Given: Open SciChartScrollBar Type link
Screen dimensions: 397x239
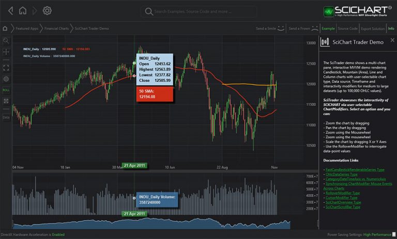Looking at the screenshot, I should pyautogui.click(x=343, y=207).
